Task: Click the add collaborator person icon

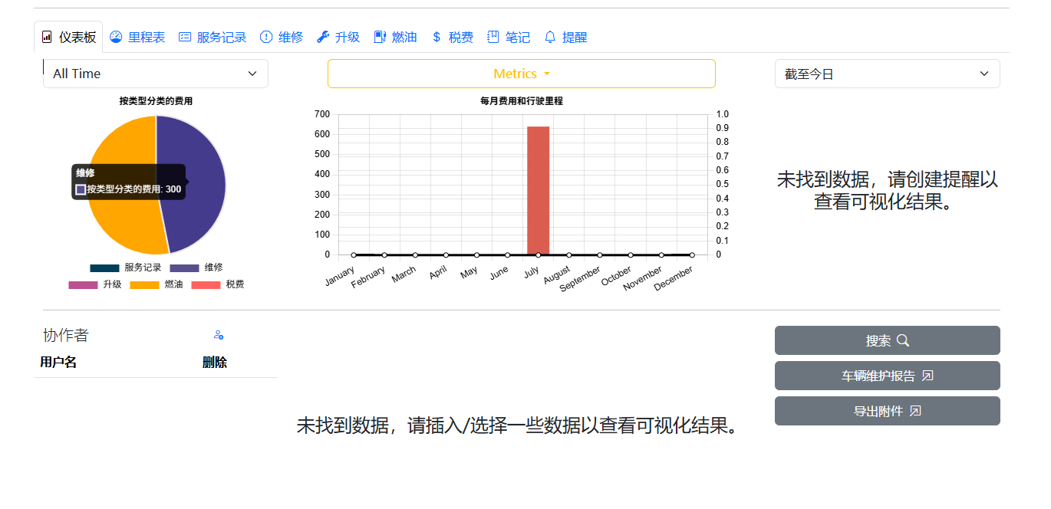Action: [x=219, y=335]
